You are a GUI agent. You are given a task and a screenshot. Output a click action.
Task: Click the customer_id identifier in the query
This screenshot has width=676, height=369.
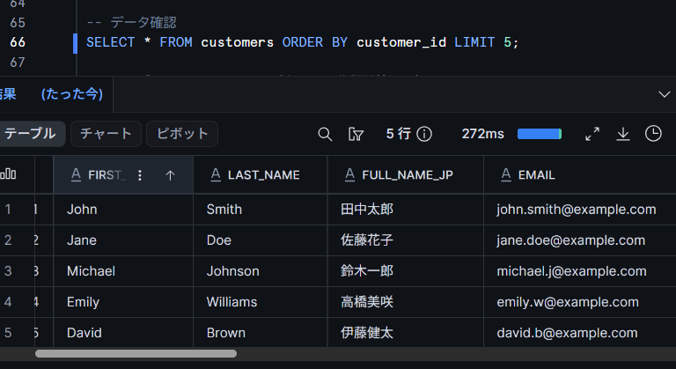401,42
